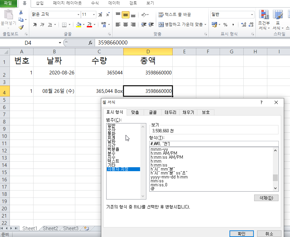Click decrease decimal icon
Image resolution: width=290 pixels, height=237 pixels.
(251, 24)
